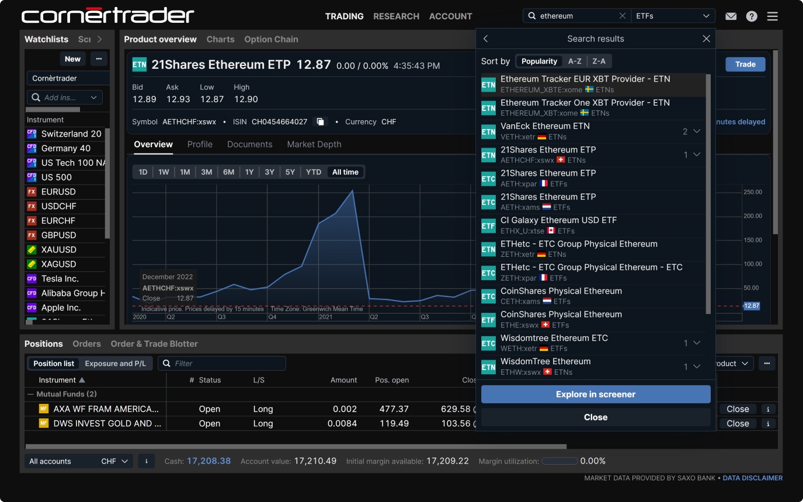The height and width of the screenshot is (502, 803).
Task: Open info for DWS INVEST GOLD position
Action: point(768,424)
